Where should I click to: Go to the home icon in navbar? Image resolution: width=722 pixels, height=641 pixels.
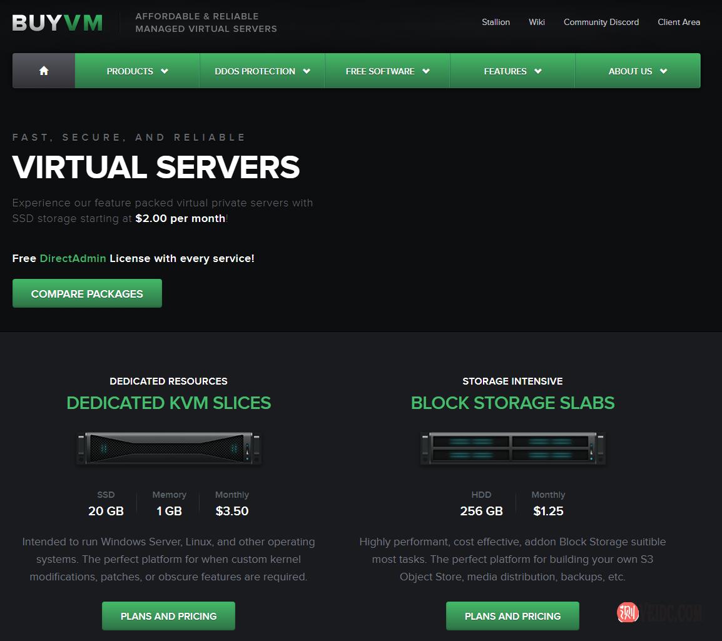(x=44, y=71)
